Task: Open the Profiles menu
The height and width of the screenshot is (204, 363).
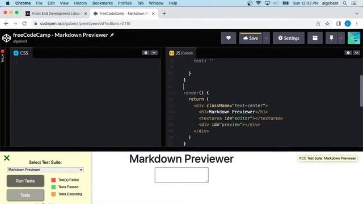Action: tap(125, 3)
